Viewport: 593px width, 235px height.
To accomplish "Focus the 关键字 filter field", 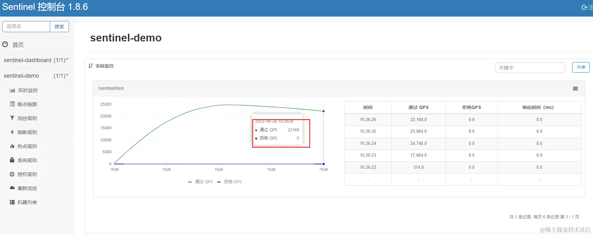I will [x=530, y=68].
